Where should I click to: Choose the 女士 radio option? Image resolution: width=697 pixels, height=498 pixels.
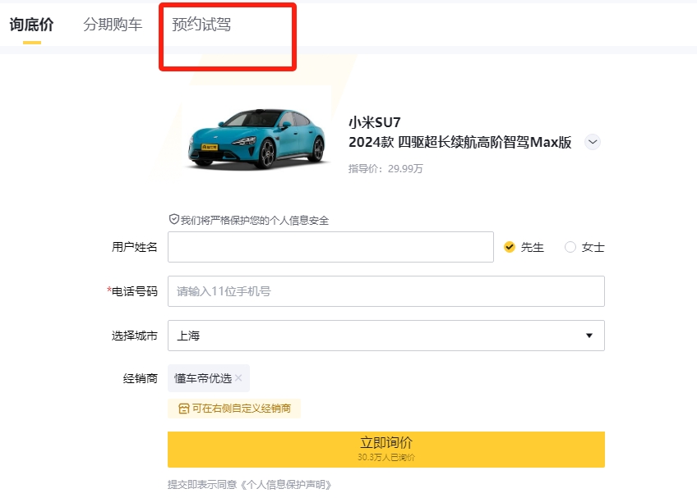point(570,247)
